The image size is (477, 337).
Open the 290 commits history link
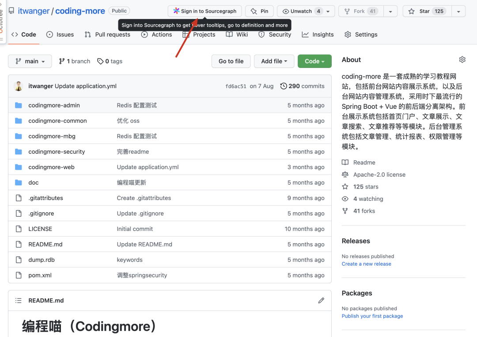[x=302, y=86]
